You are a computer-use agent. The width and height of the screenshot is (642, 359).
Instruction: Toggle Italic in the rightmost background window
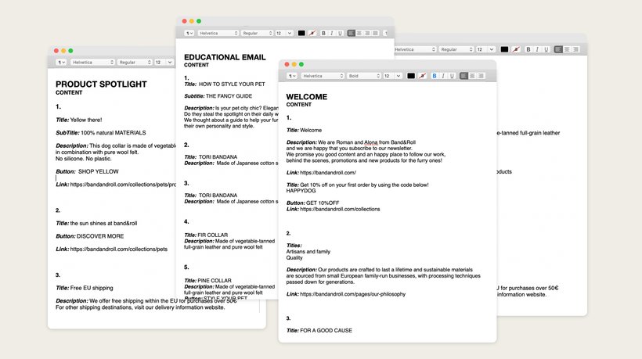(537, 49)
